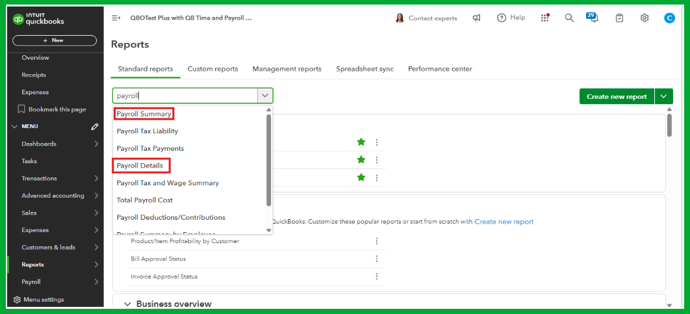Click the main page scrollbar thumb
690x314 pixels.
point(669,125)
